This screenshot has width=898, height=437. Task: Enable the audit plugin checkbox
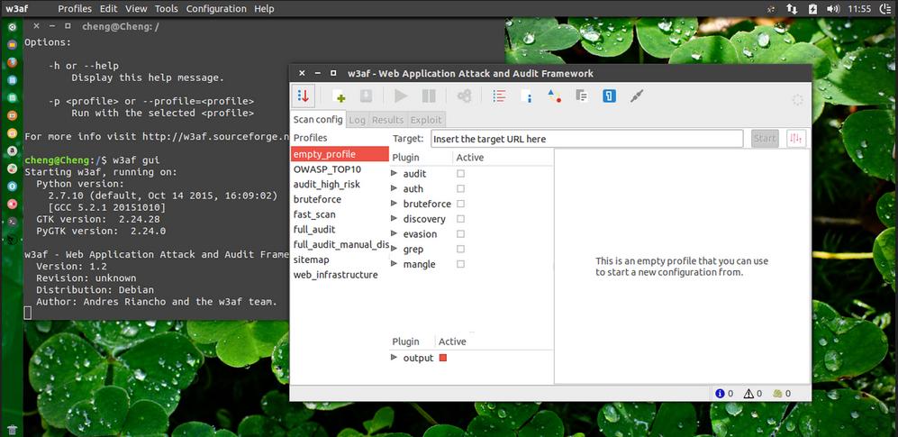pos(460,174)
